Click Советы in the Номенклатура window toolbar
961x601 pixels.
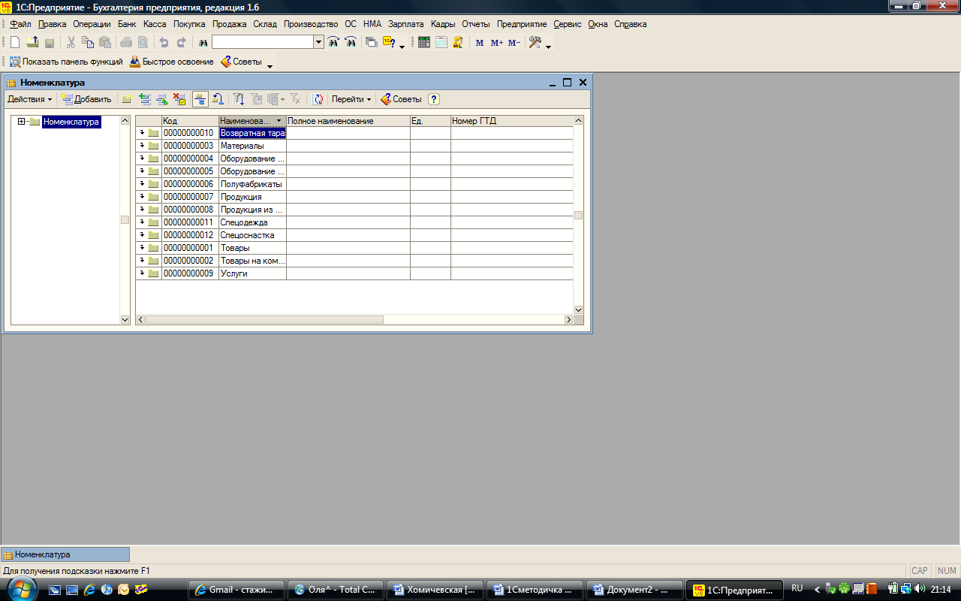point(401,99)
